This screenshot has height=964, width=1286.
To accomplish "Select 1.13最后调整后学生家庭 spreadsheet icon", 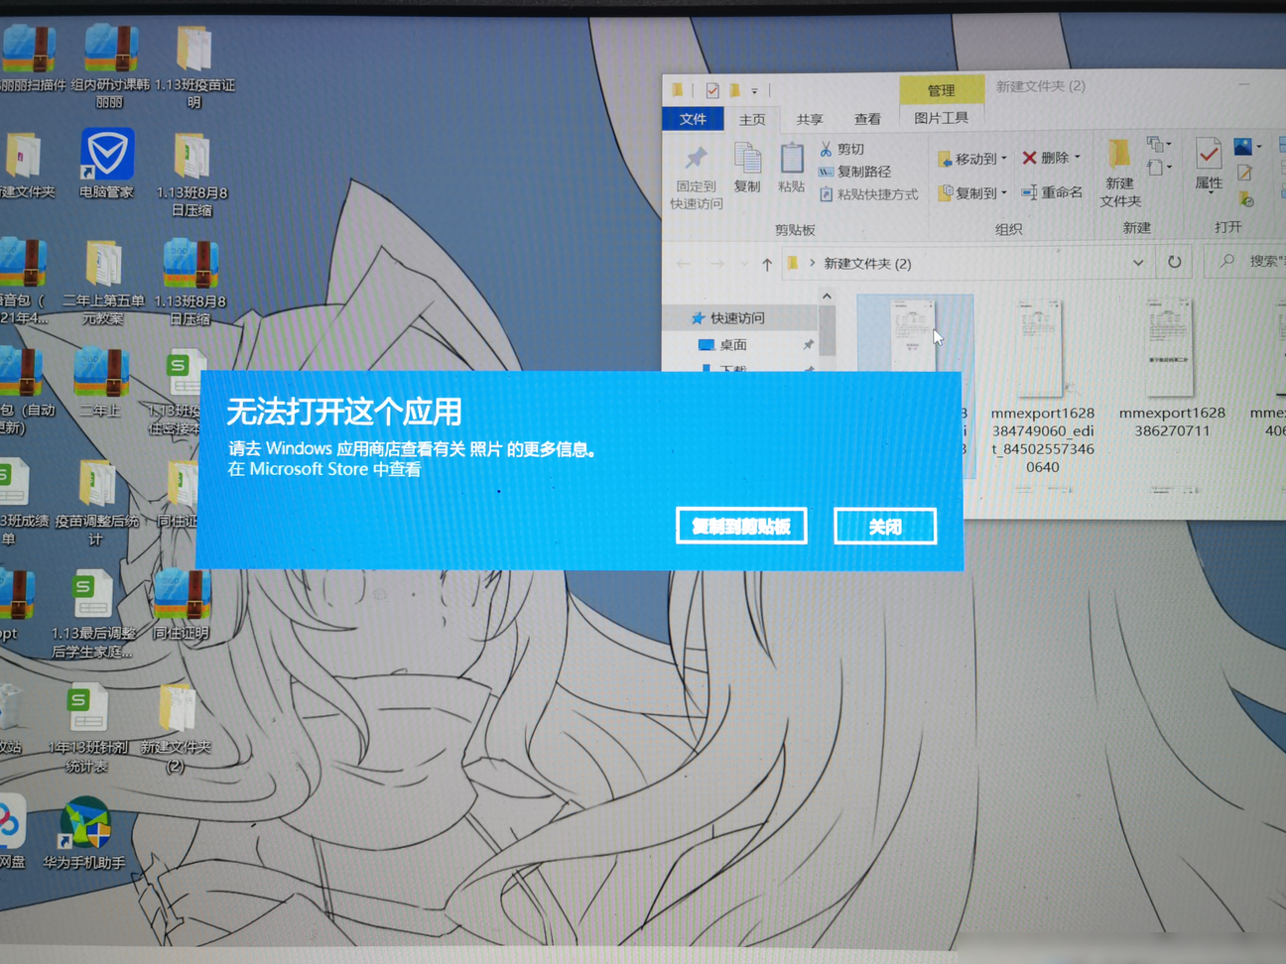I will 92,615.
